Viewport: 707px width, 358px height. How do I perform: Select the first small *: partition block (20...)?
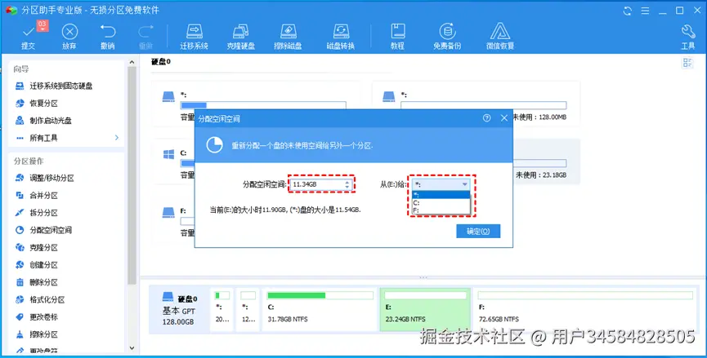(221, 309)
